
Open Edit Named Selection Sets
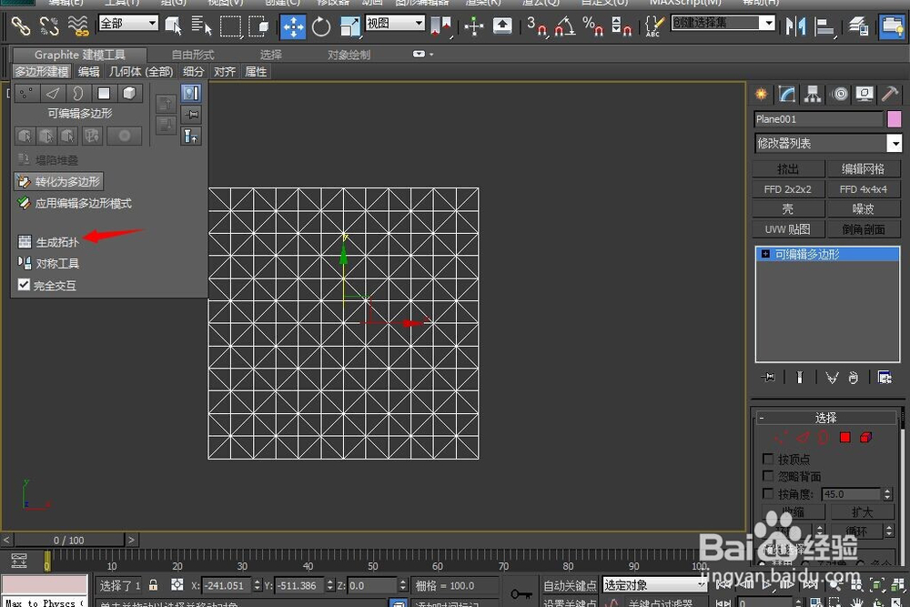pos(654,26)
